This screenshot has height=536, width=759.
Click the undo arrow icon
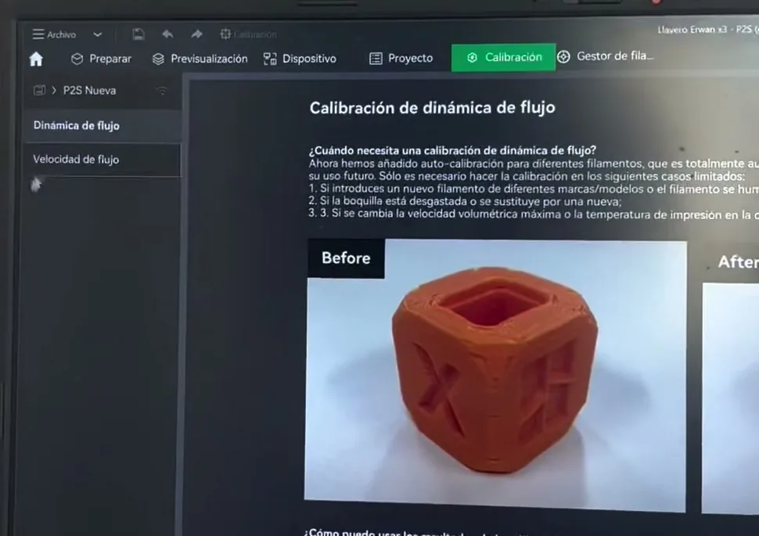(x=167, y=34)
